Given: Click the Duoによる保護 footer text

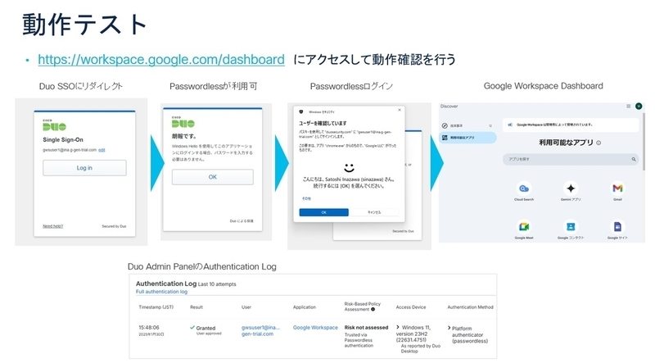Looking at the screenshot, I should (242, 220).
